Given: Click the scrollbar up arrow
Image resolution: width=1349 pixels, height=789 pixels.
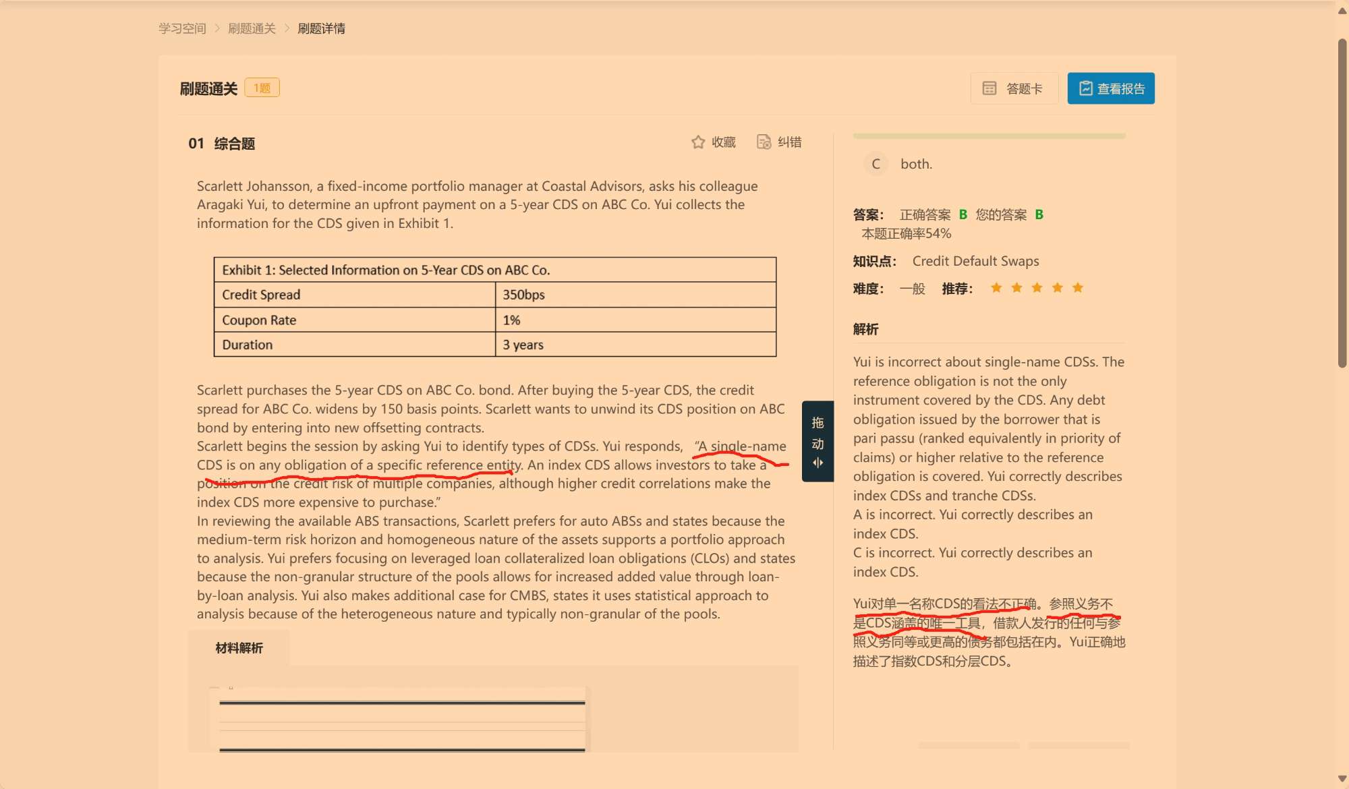Looking at the screenshot, I should 1342,10.
